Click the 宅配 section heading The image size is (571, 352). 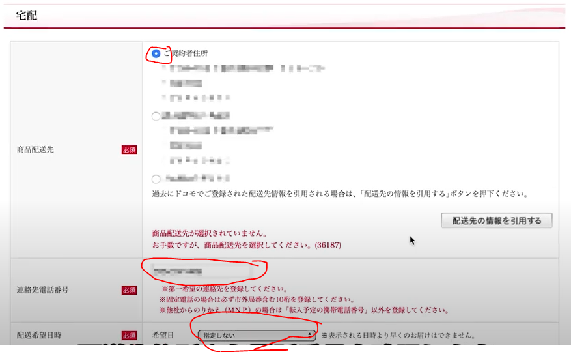click(27, 16)
